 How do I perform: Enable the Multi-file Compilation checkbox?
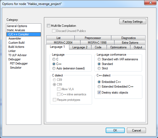coord(48,26)
